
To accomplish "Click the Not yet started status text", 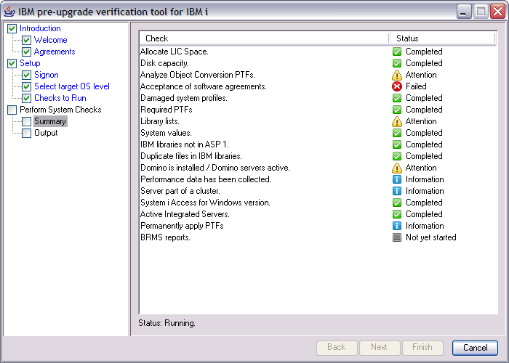I will point(430,237).
